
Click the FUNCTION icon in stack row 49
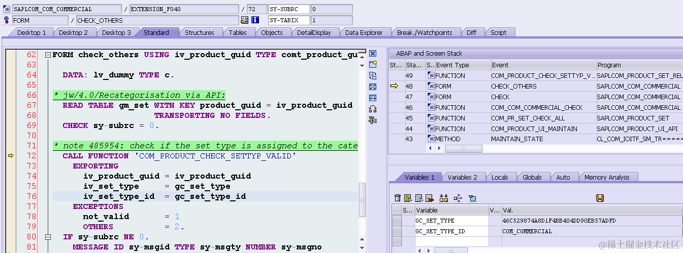click(x=431, y=75)
